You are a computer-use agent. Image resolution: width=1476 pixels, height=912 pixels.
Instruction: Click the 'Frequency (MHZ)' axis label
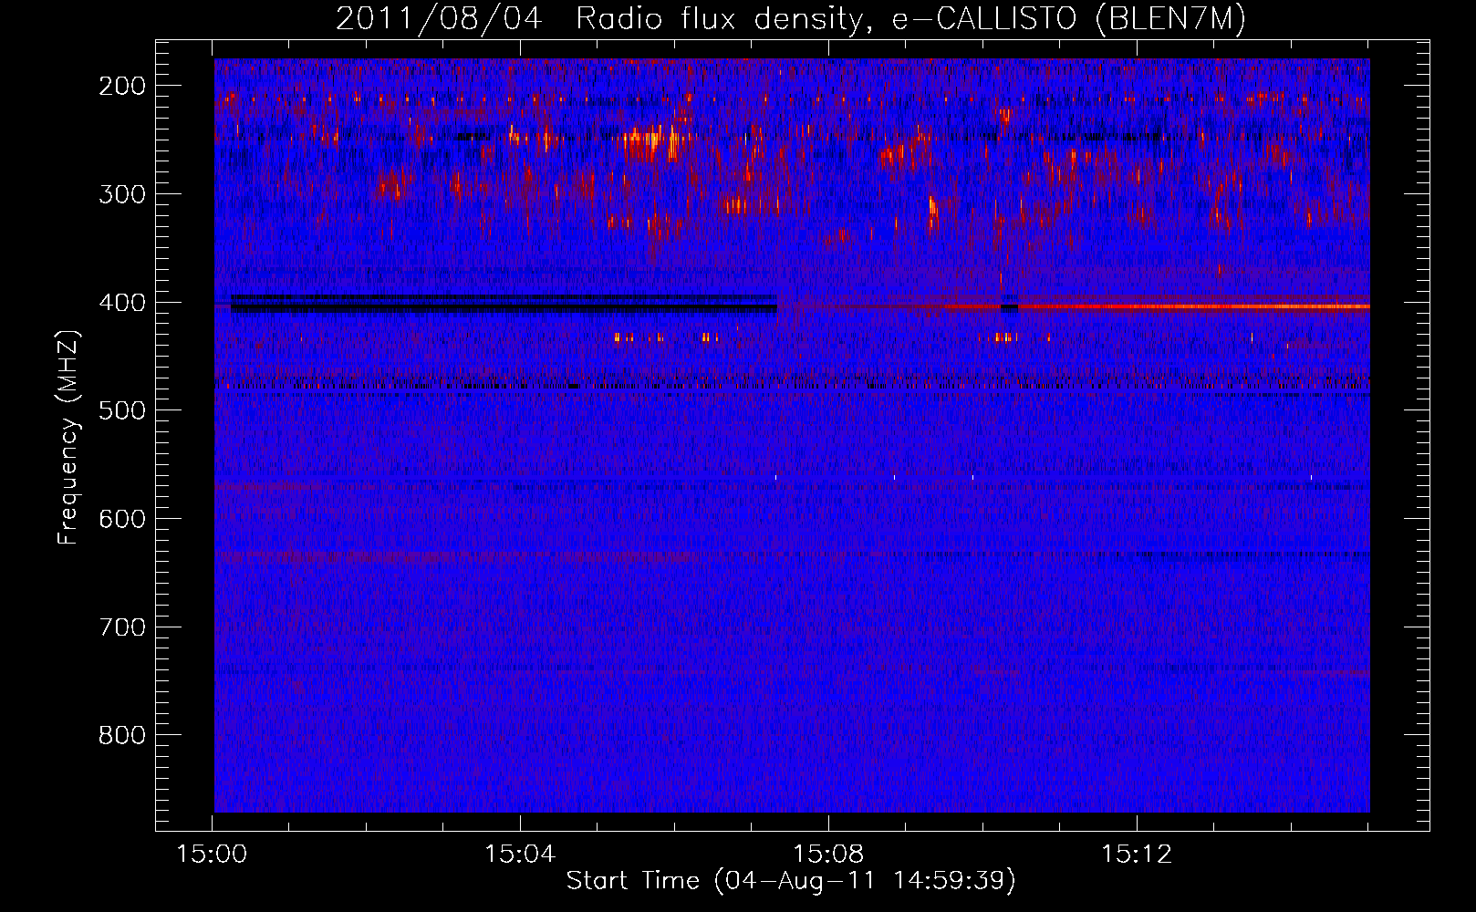[x=68, y=437]
